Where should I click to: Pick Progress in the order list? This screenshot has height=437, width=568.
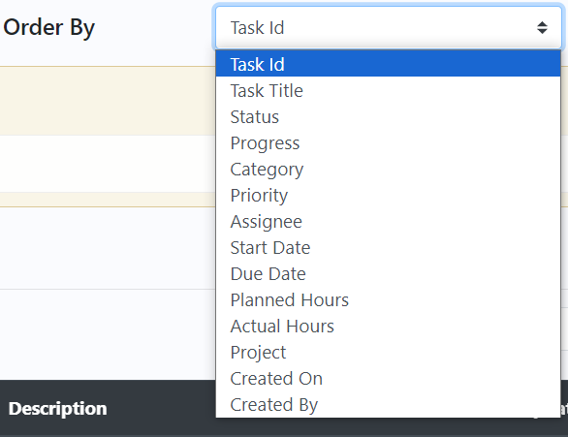[388, 143]
